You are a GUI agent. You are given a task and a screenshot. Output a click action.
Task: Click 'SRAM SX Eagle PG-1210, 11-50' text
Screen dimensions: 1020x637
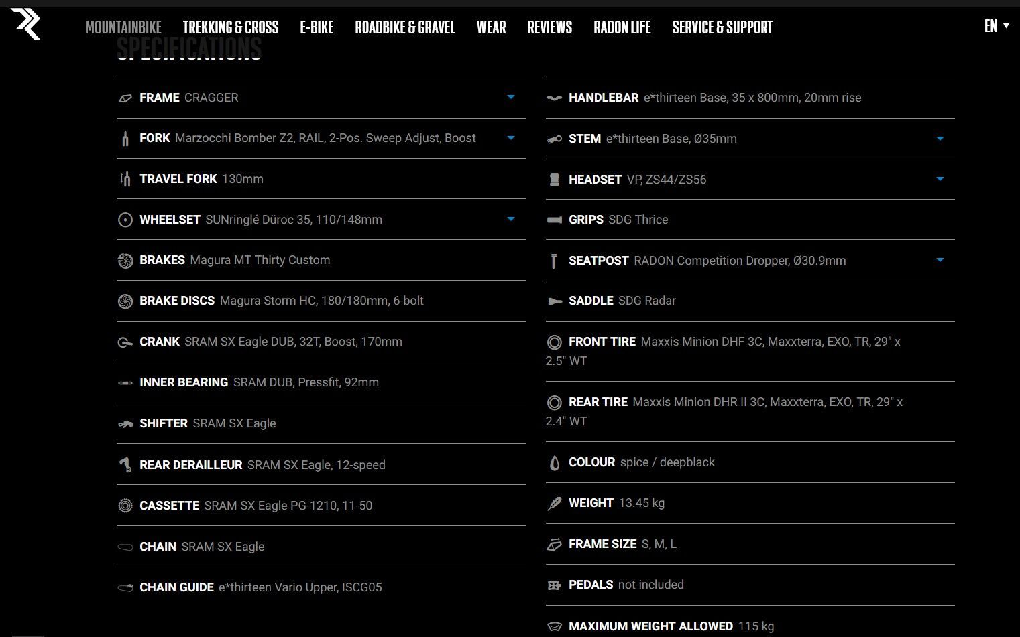288,506
